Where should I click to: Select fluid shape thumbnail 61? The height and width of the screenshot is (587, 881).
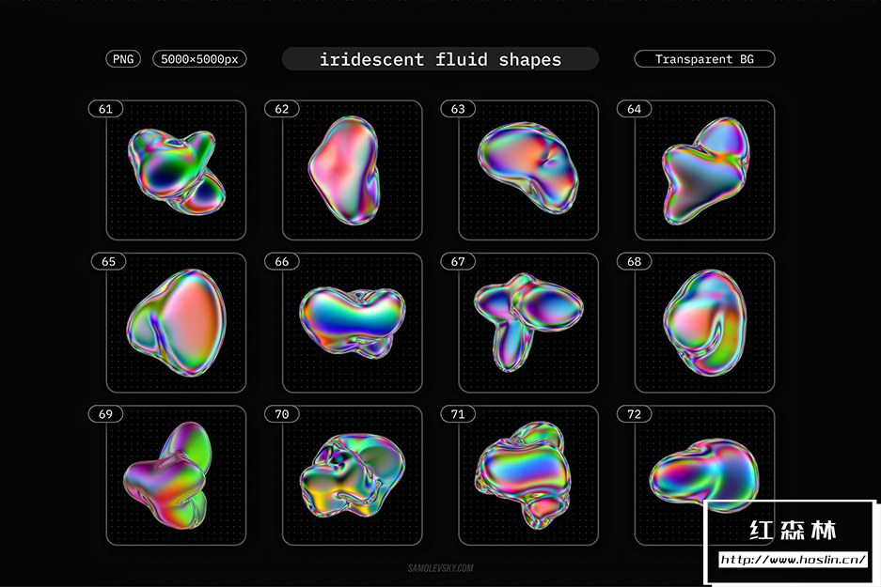(x=177, y=170)
